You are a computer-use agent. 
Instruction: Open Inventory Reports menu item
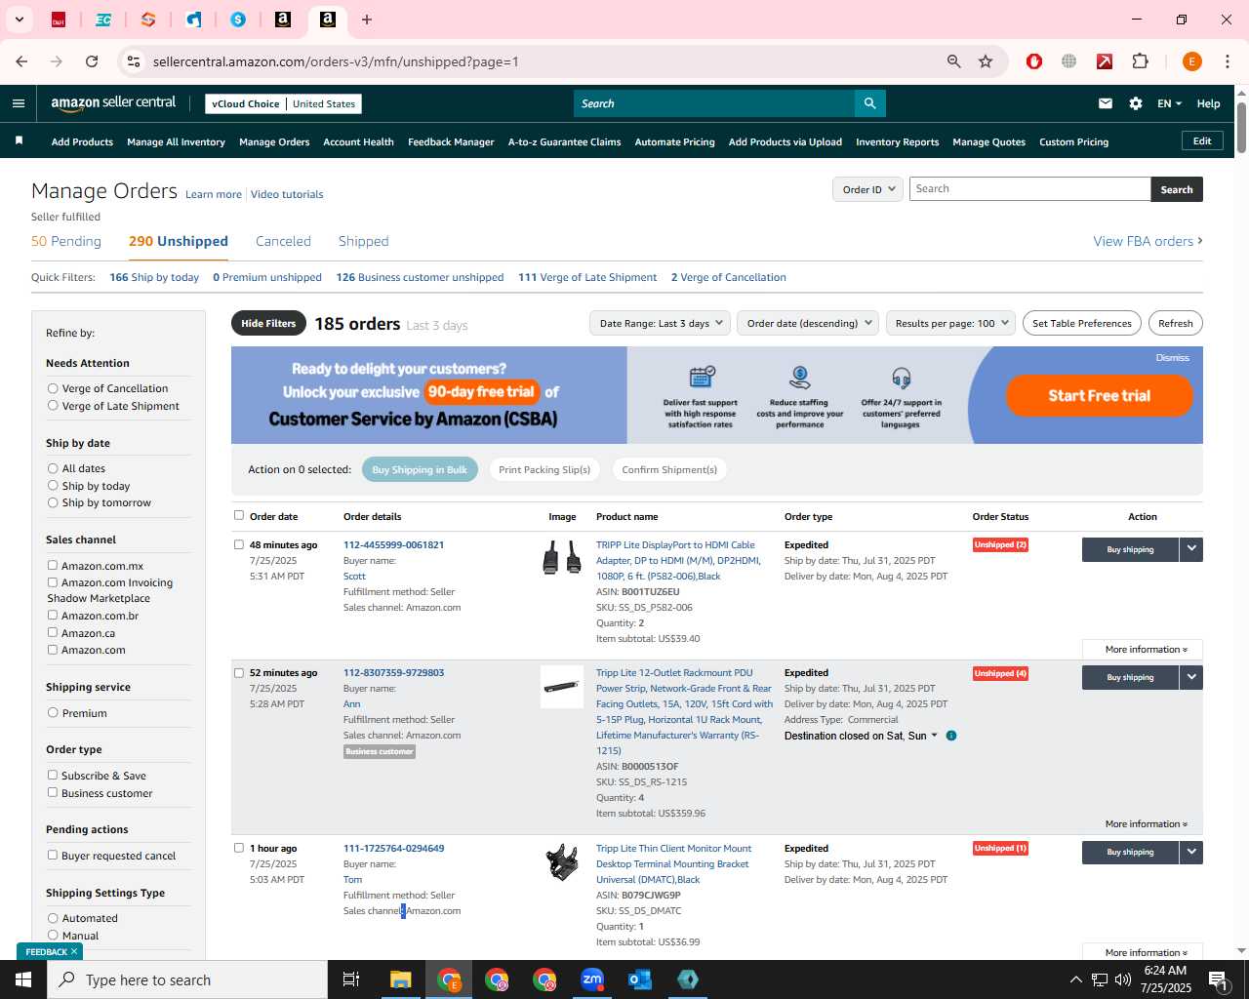[x=897, y=141]
